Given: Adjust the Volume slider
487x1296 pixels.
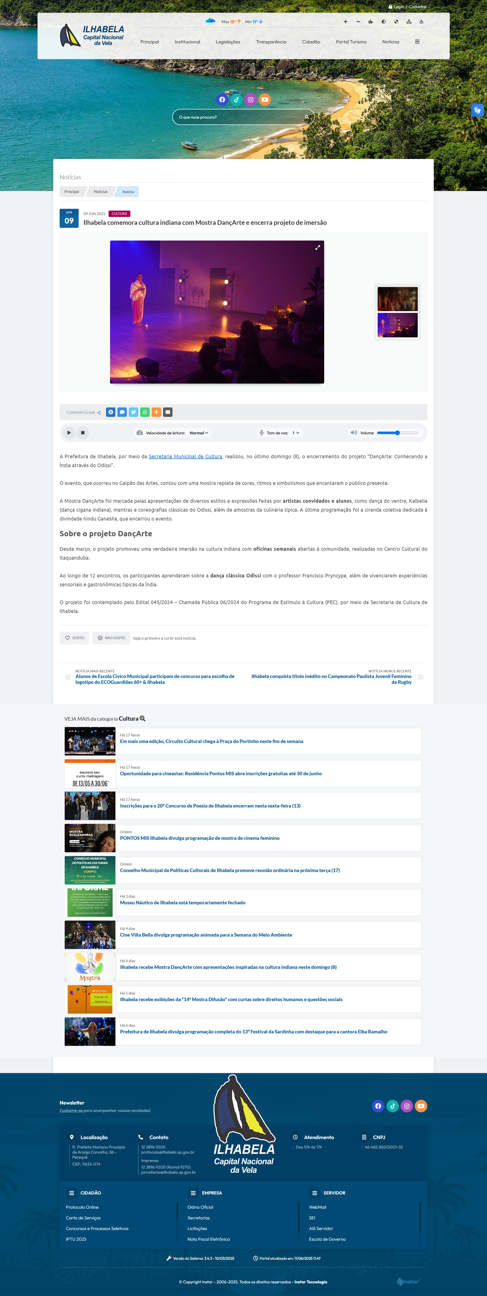Looking at the screenshot, I should pyautogui.click(x=397, y=433).
